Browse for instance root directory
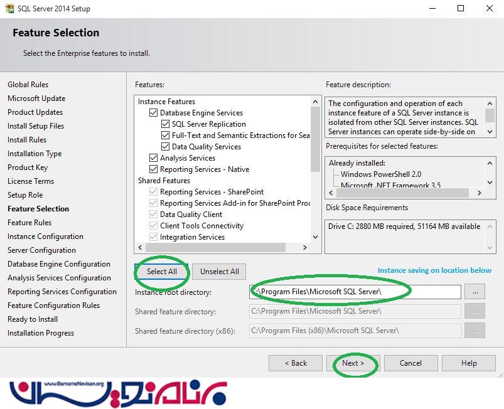 click(475, 292)
